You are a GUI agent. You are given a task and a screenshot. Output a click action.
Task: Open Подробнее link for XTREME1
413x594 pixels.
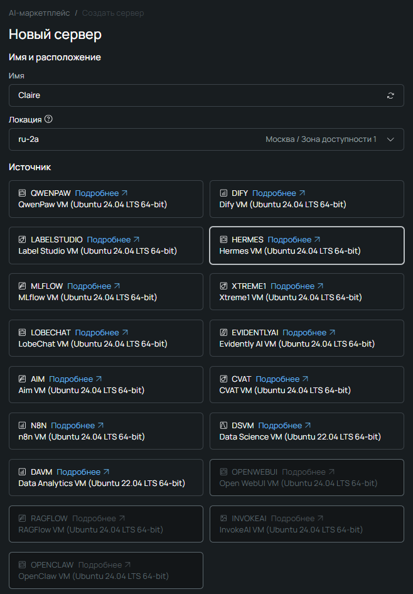coord(297,286)
